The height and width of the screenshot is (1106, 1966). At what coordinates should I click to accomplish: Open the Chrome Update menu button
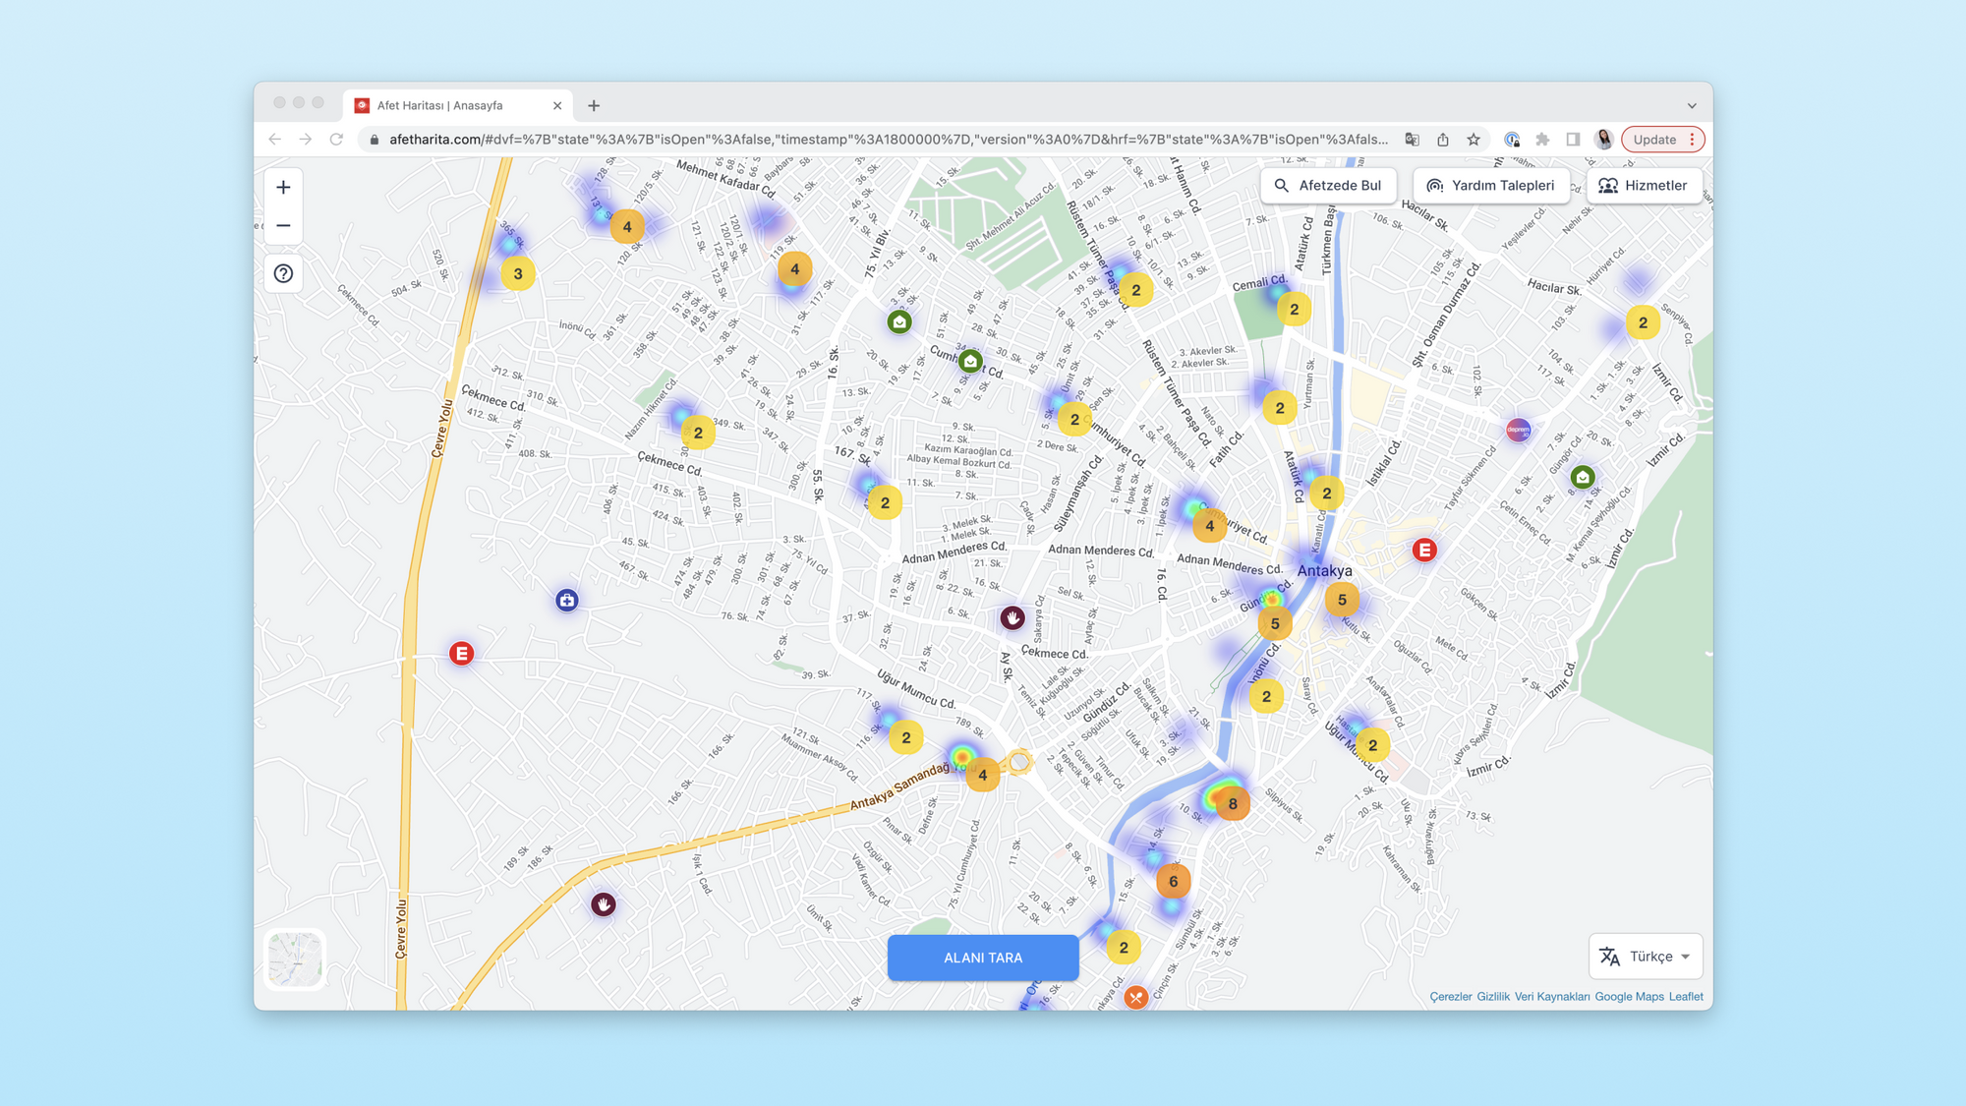pos(1663,140)
